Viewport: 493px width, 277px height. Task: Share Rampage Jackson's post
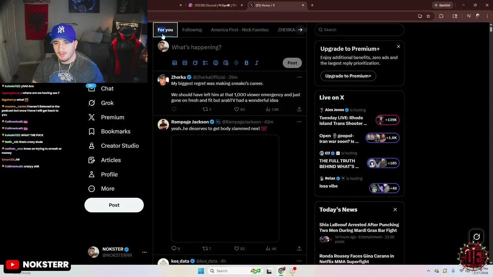click(x=299, y=249)
